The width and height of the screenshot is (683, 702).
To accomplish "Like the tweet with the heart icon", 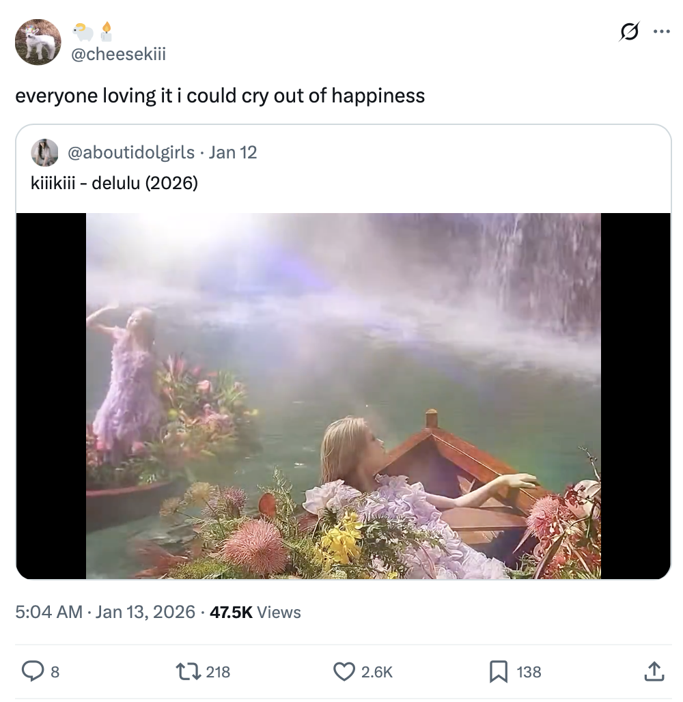I will point(345,672).
